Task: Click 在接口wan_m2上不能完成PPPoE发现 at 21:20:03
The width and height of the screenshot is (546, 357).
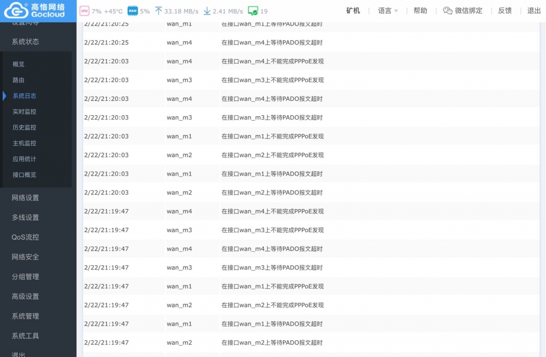Action: coord(272,155)
